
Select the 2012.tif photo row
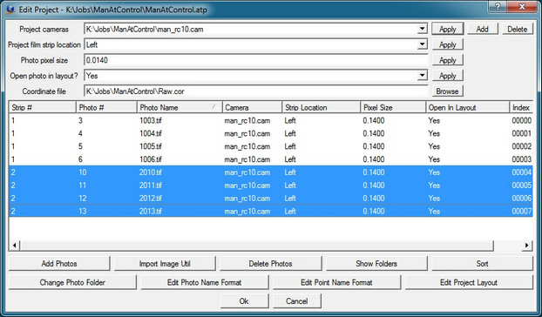[271, 199]
